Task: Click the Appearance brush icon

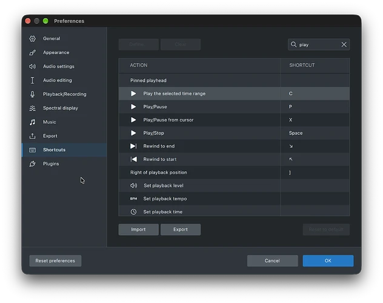Action: (x=33, y=52)
